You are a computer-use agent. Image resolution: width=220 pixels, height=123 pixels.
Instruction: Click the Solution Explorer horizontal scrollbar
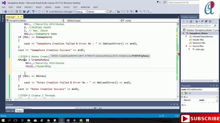click(200, 81)
